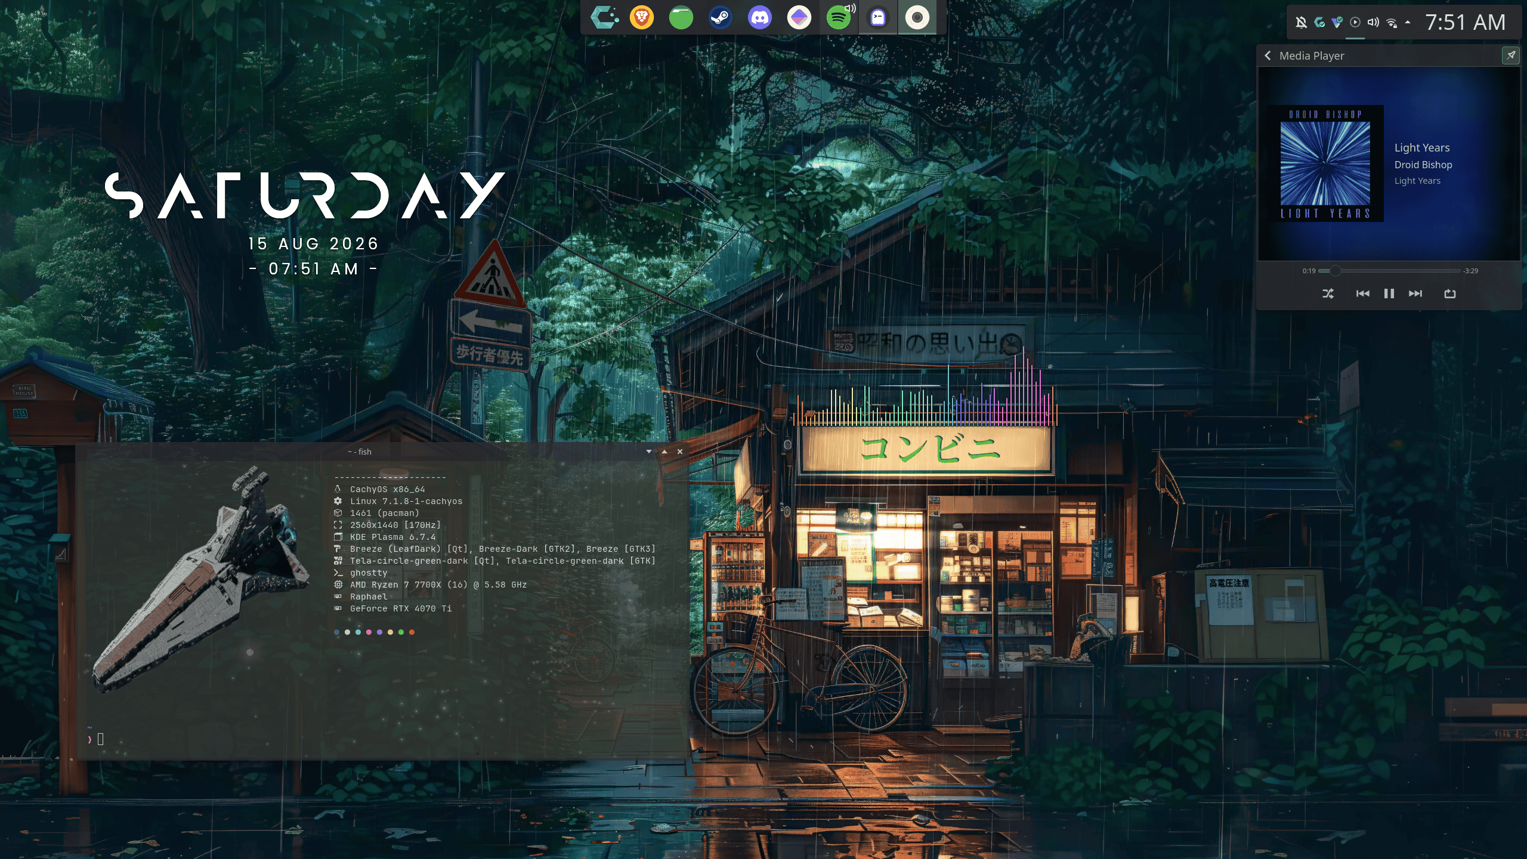
Task: Click the 'Tela-circle-green-dark [Qt]' icons line
Action: [x=503, y=561]
